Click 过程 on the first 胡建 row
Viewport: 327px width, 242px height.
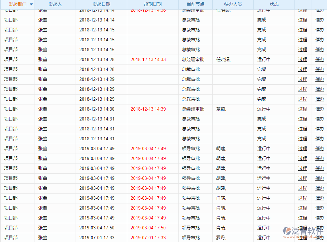click(x=302, y=148)
